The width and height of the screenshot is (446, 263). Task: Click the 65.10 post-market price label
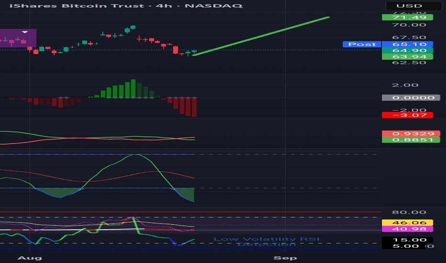(407, 44)
